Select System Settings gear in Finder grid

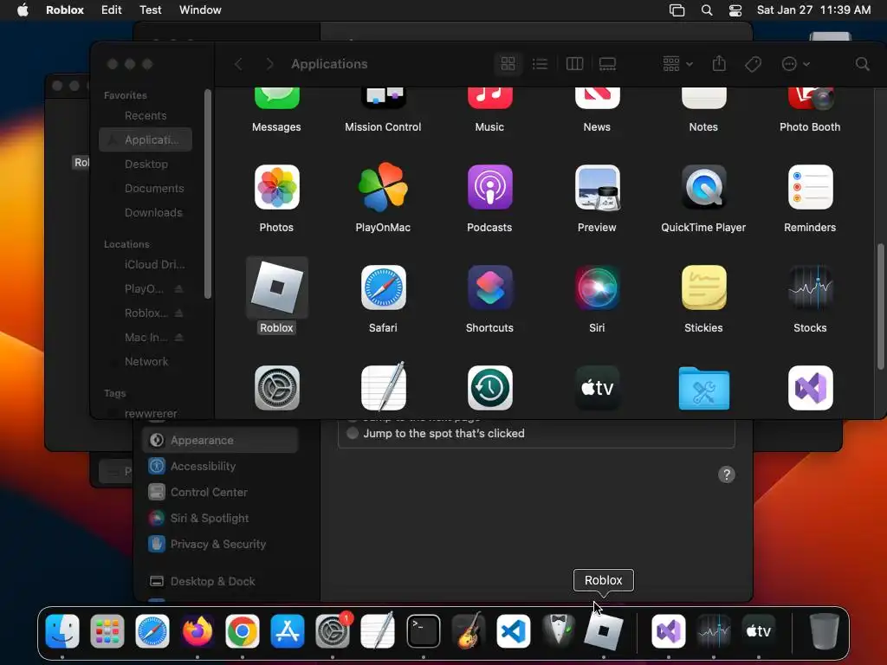276,388
